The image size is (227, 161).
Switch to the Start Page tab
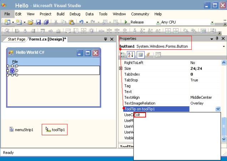16,39
